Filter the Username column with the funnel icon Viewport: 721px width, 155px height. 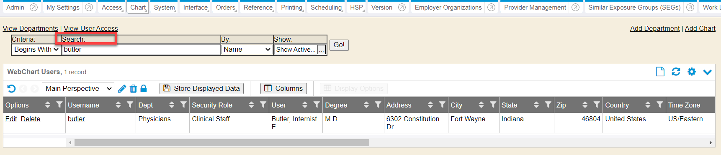[x=130, y=105]
